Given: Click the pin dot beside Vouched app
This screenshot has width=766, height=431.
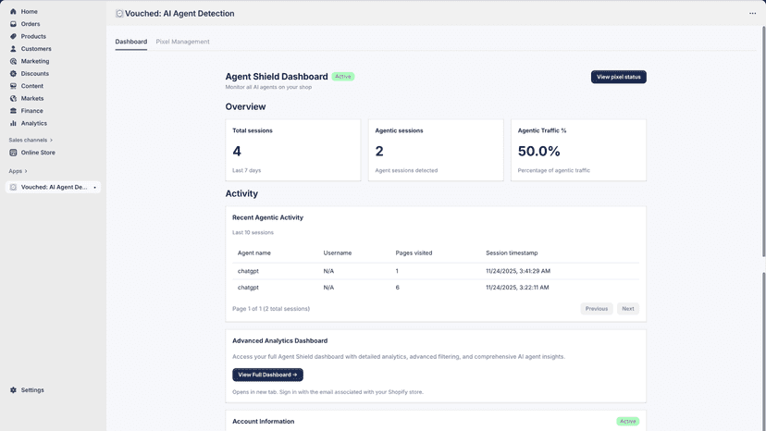Looking at the screenshot, I should pos(94,187).
